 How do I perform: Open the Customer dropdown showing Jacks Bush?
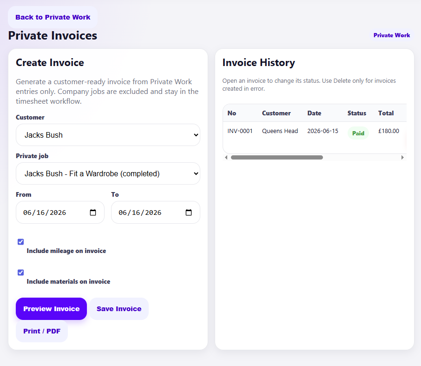(x=108, y=135)
